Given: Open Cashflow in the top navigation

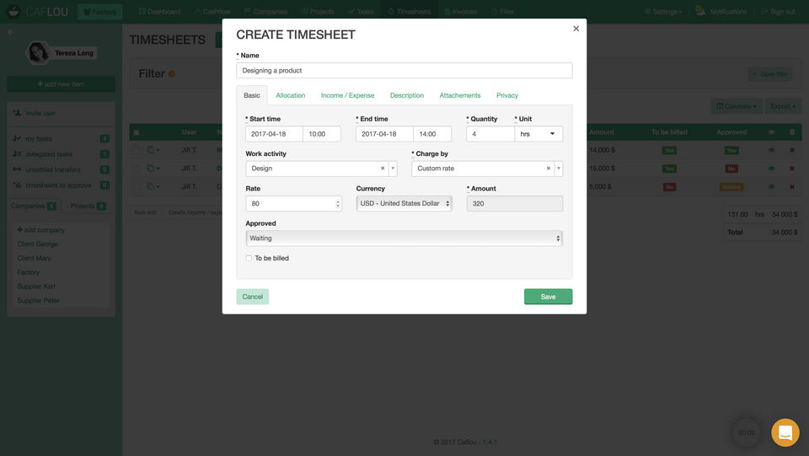Looking at the screenshot, I should [212, 11].
